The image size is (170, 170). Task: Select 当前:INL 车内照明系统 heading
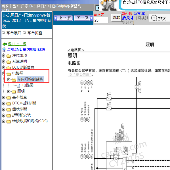26,49
